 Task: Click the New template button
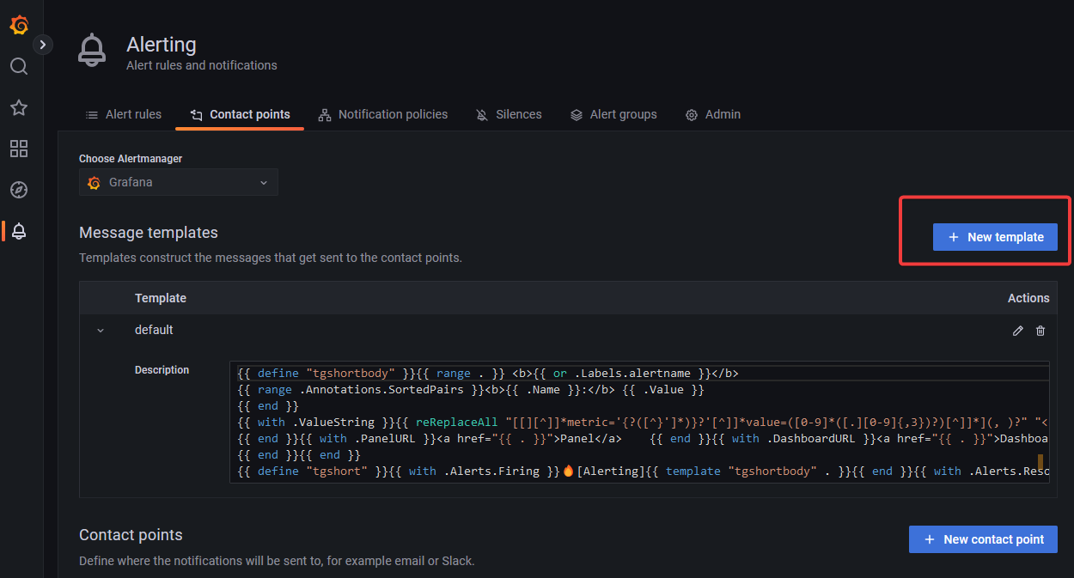(995, 236)
